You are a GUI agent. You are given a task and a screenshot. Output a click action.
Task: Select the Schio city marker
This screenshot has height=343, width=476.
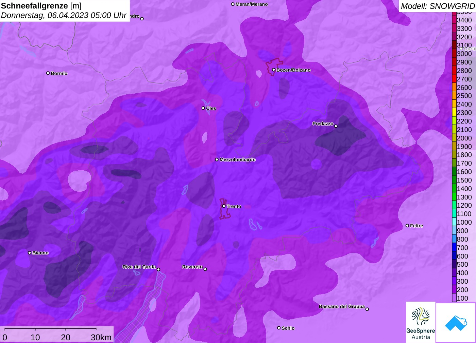(279, 328)
